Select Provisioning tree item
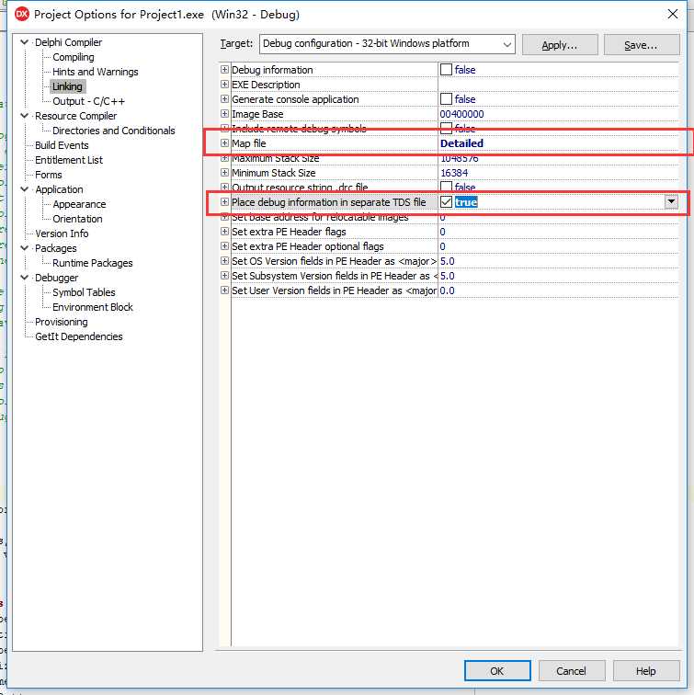This screenshot has height=695, width=694. click(x=62, y=322)
